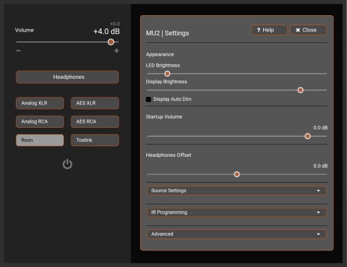347x267 pixels.
Task: Toggle the Display Auto Dim checkbox
Action: 148,99
